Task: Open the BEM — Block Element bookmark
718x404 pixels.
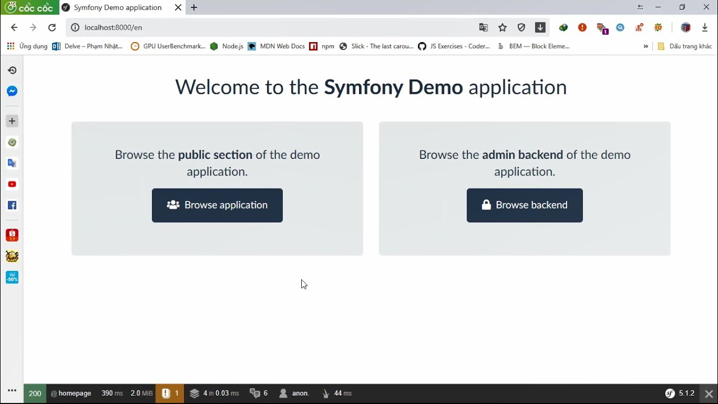Action: (533, 47)
